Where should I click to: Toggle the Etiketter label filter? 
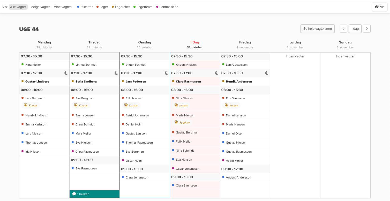click(85, 7)
